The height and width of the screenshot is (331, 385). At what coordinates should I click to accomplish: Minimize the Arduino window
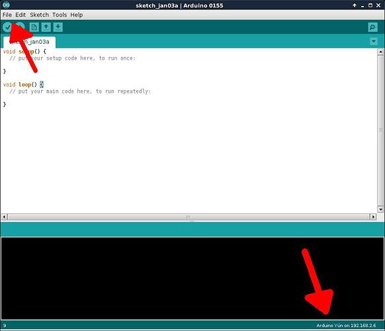[x=363, y=5]
